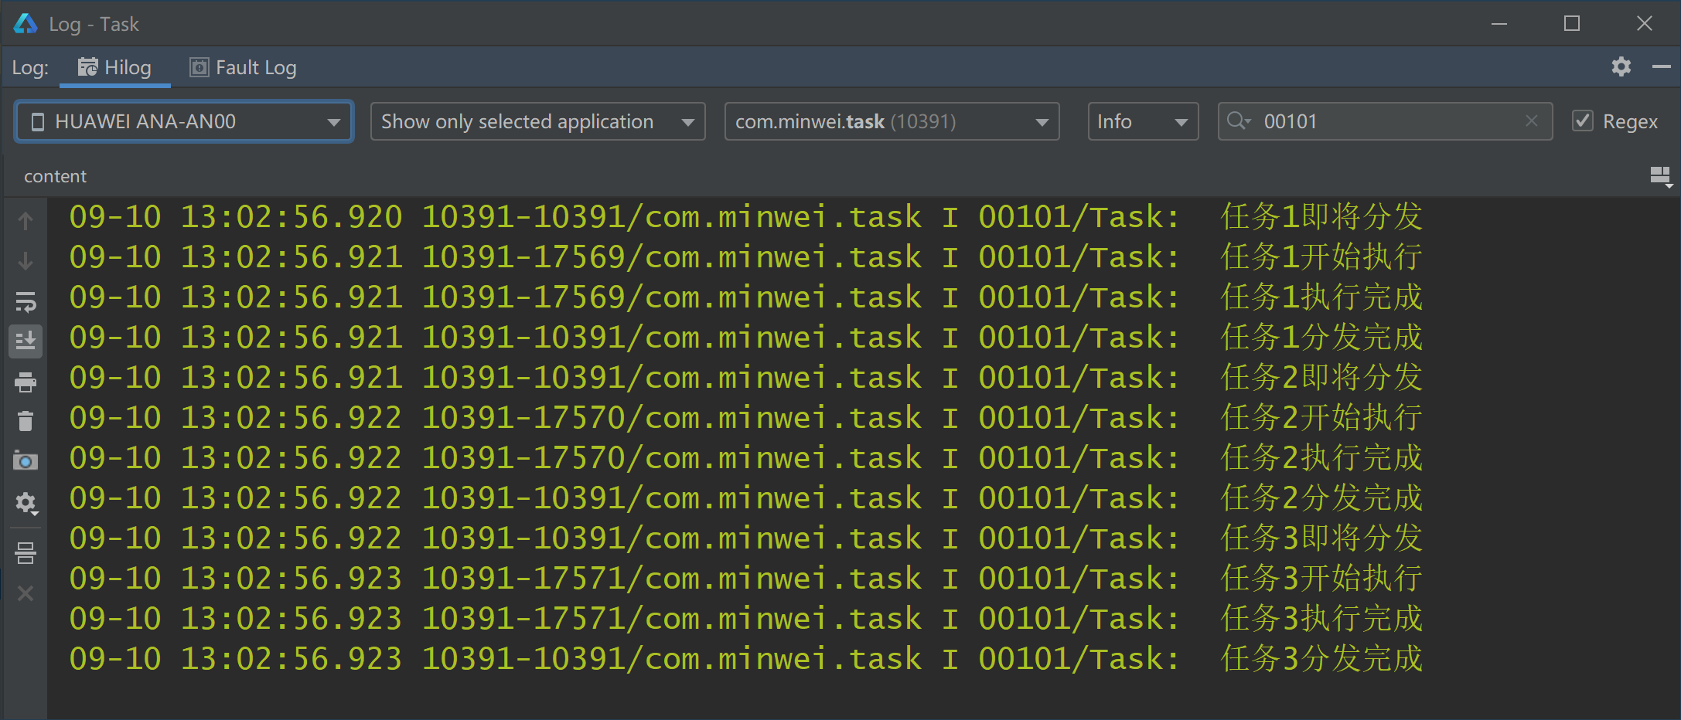Screen dimensions: 1681x720
Task: Click the sidebar X icon
Action: pos(26,593)
